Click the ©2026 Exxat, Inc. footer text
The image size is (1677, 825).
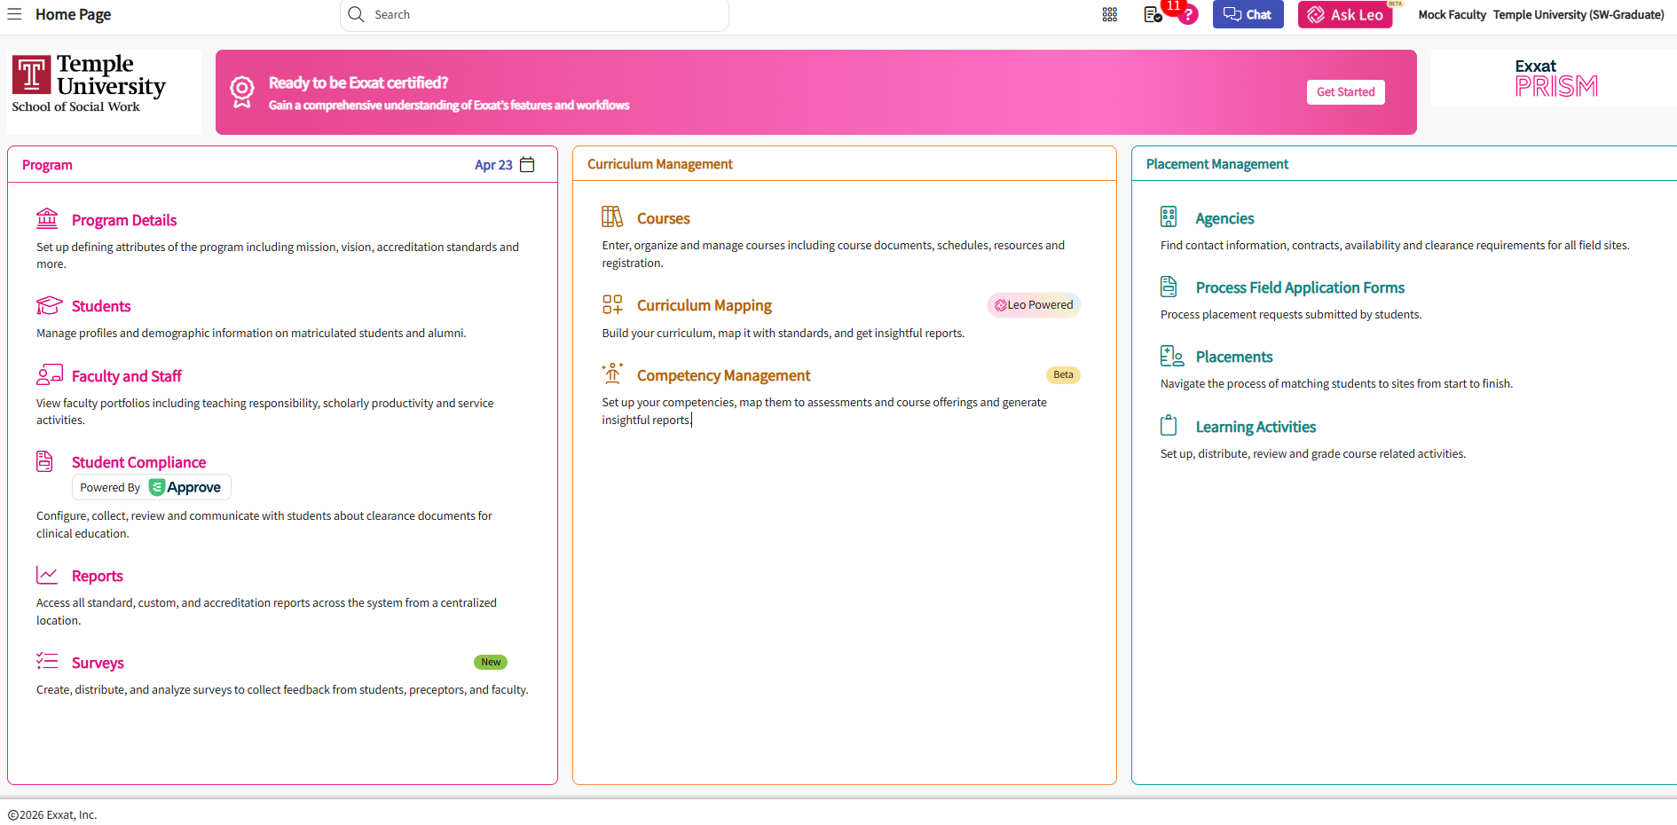(x=52, y=814)
